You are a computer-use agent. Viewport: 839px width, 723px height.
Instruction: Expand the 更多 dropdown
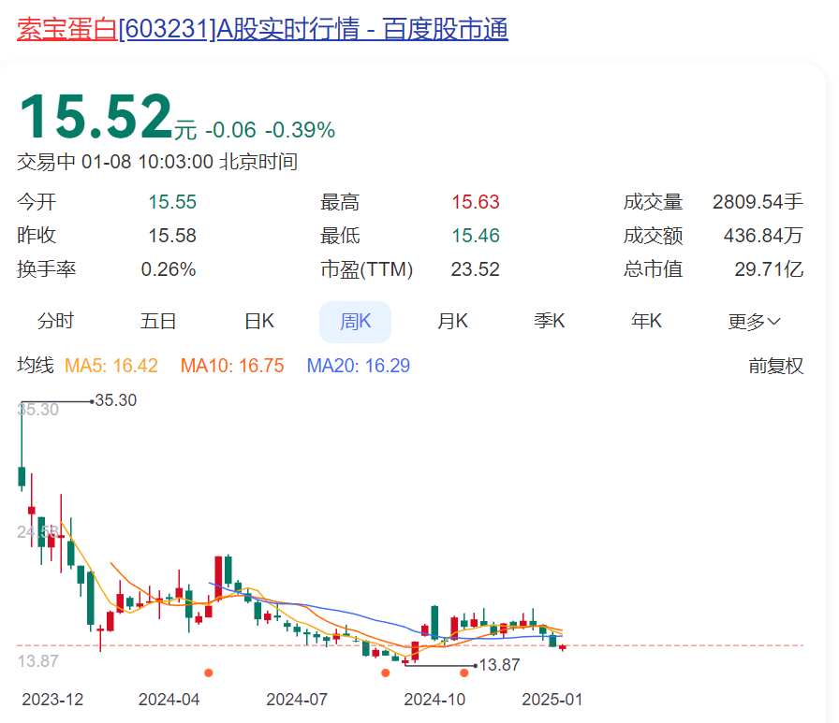[754, 322]
